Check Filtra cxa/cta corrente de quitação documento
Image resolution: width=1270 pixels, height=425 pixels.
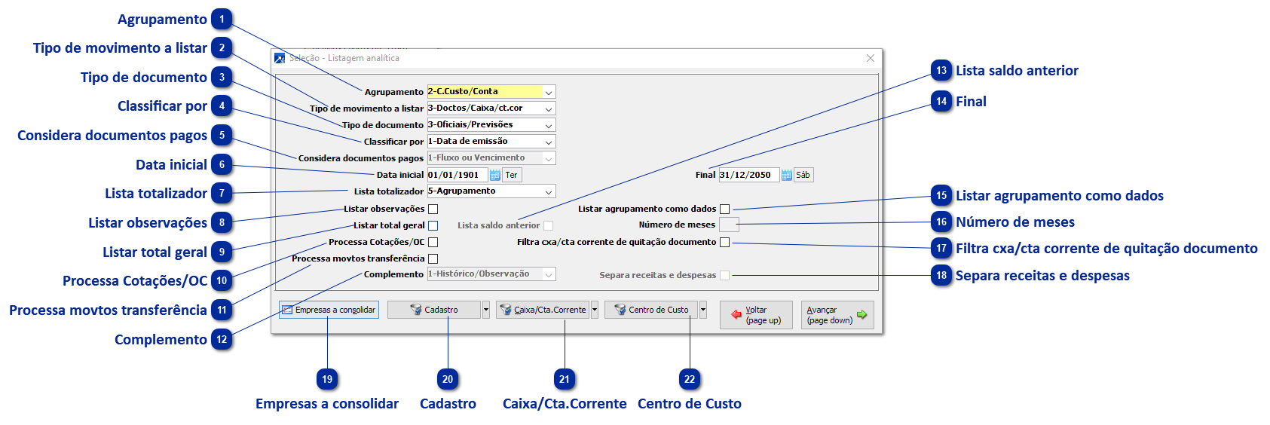pyautogui.click(x=724, y=242)
